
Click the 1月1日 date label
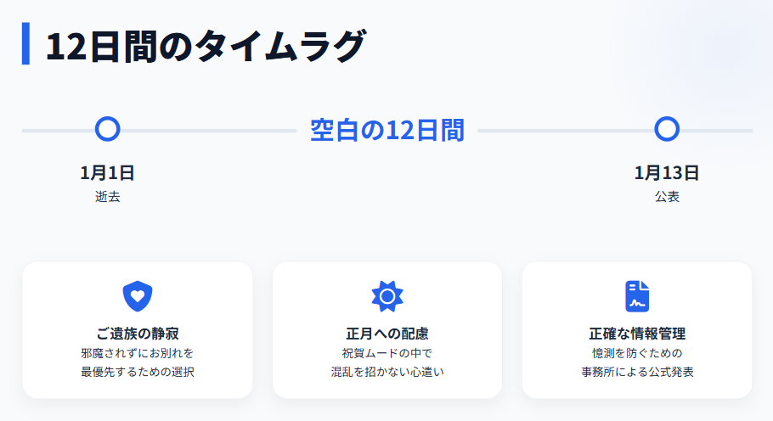pyautogui.click(x=107, y=173)
